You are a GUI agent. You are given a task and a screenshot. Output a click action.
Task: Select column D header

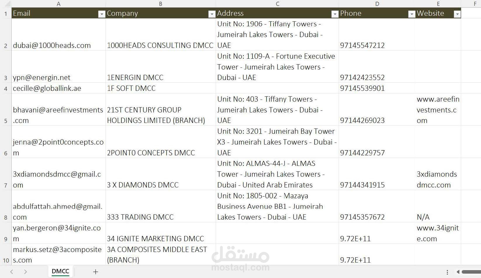click(x=377, y=4)
